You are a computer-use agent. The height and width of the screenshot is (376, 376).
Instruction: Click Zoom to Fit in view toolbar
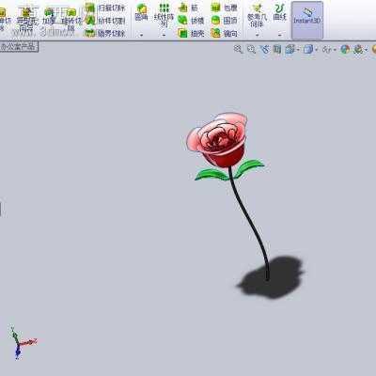click(239, 49)
